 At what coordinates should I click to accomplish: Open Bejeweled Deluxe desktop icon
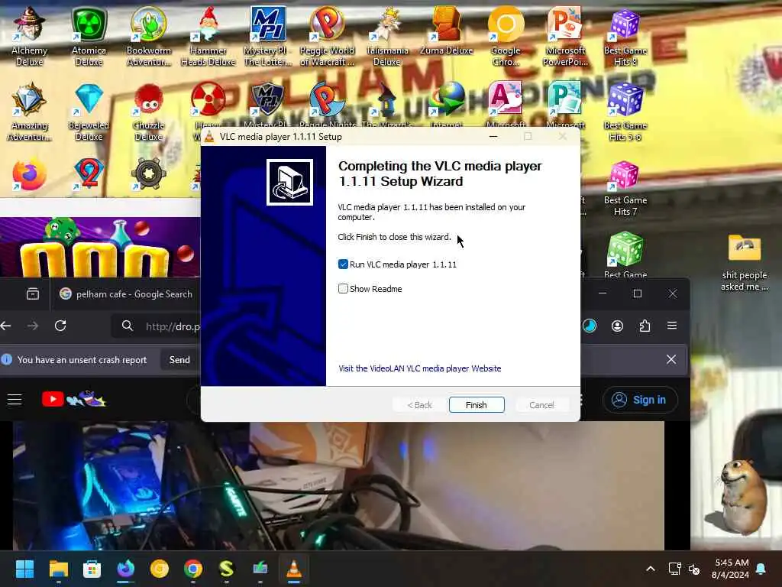tap(89, 112)
